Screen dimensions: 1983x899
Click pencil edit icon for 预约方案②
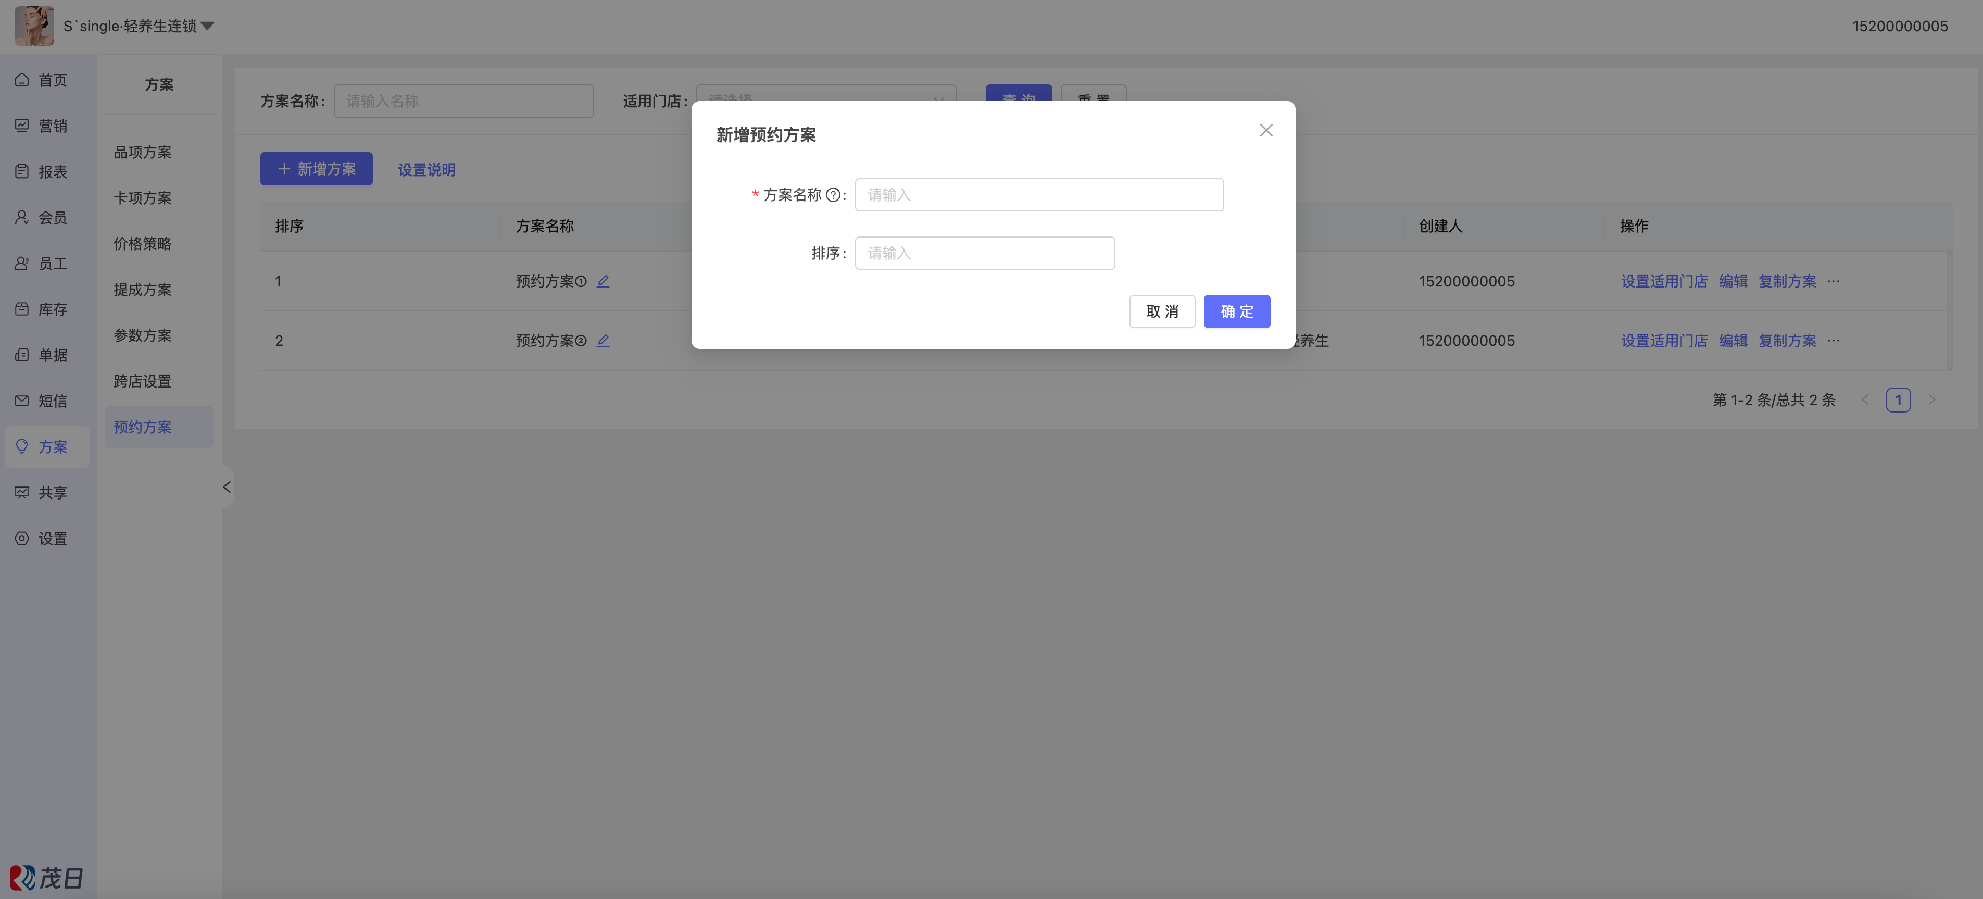click(x=603, y=340)
